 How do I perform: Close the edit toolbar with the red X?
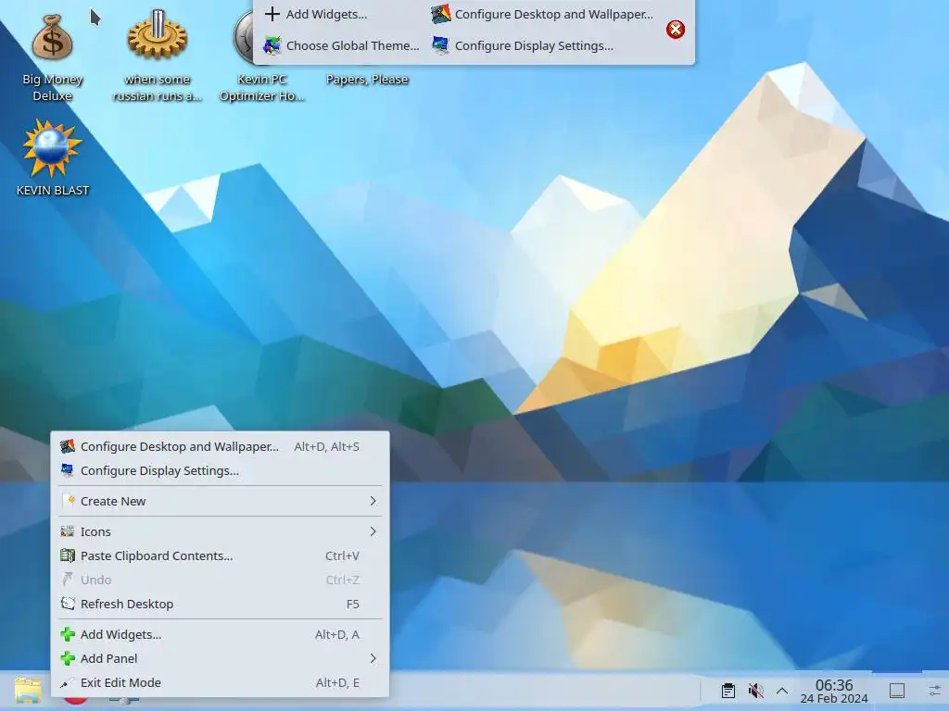[x=676, y=30]
